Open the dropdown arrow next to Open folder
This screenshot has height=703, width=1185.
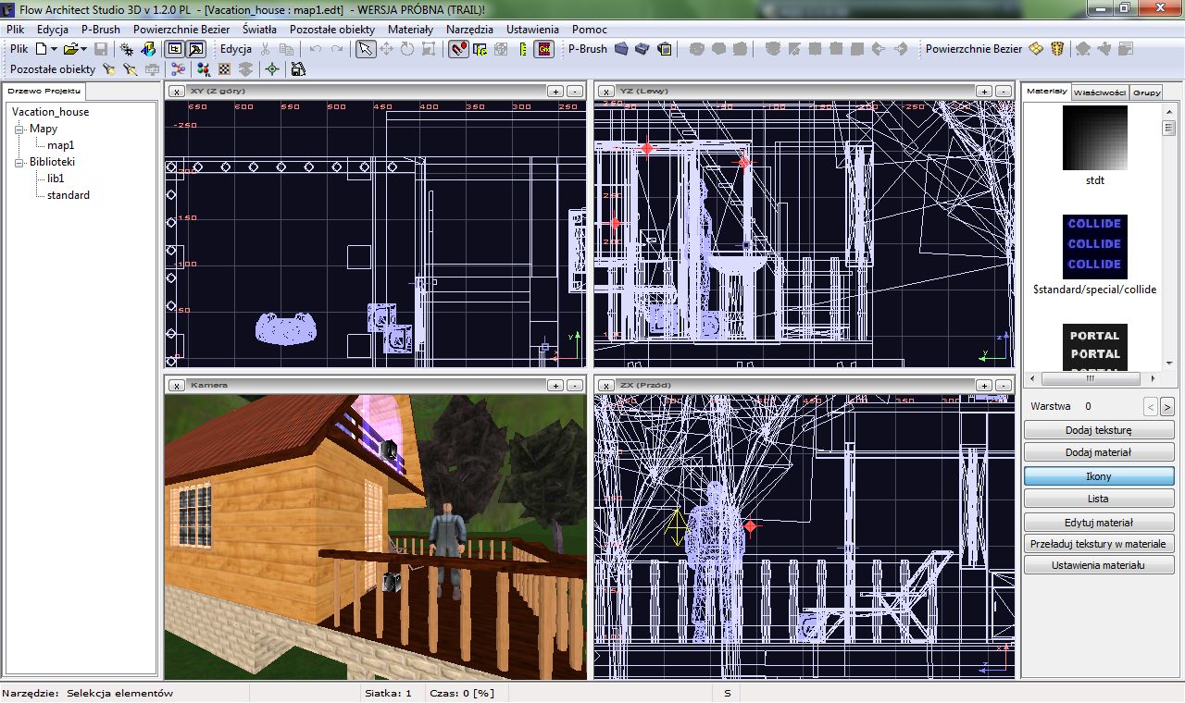[x=84, y=49]
